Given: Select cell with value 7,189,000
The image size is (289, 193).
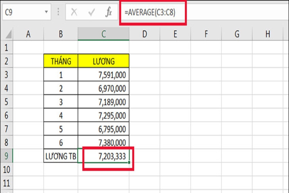Looking at the screenshot, I should click(104, 102).
